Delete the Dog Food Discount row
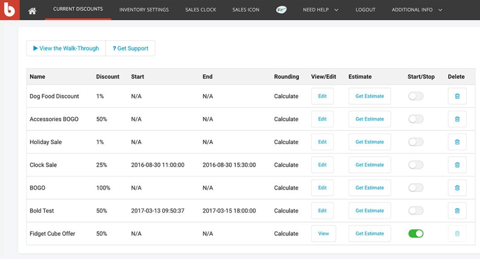480x259 pixels. pos(457,96)
